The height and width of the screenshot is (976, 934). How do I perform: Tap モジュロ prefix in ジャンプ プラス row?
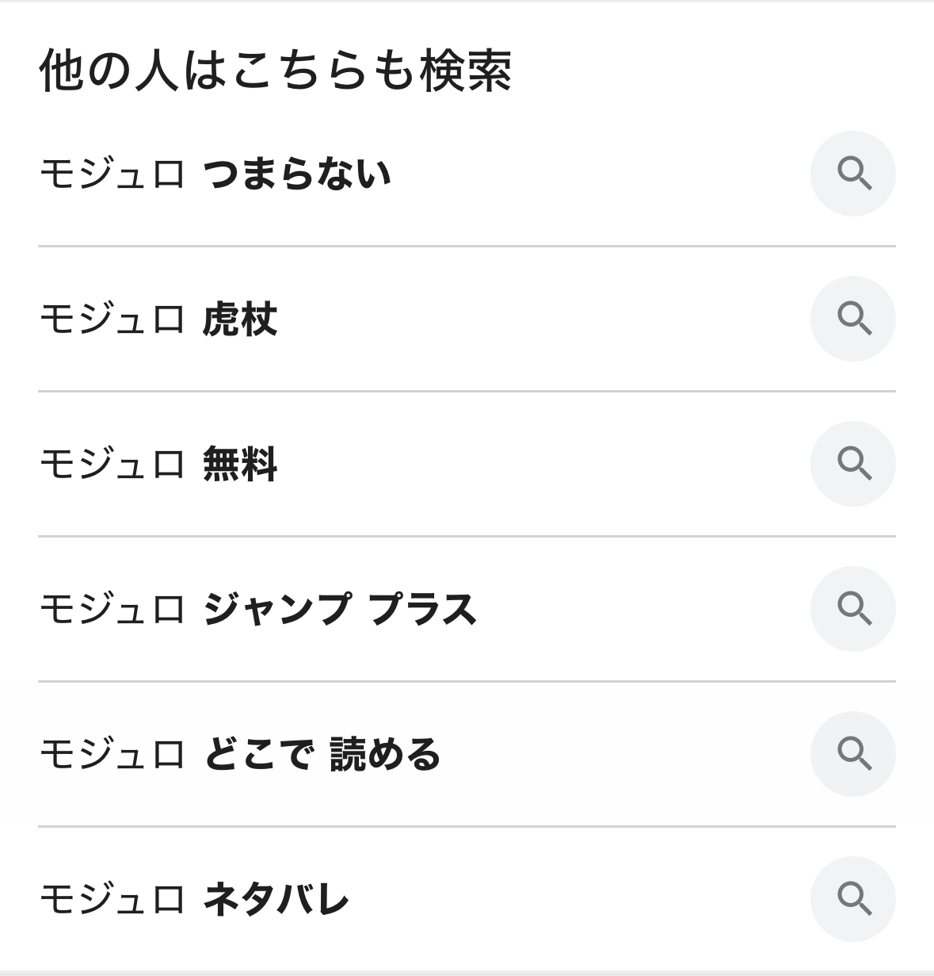pyautogui.click(x=112, y=610)
